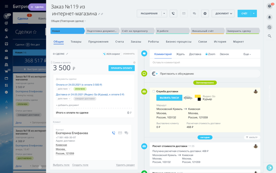Image resolution: width=276 pixels, height=173 pixels.
Task: Click the pencil icon next to the deal title
Action: 99,14
